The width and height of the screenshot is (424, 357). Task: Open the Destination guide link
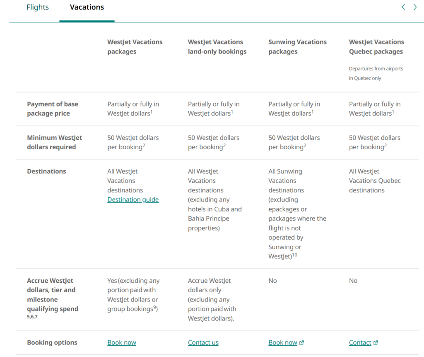click(133, 200)
